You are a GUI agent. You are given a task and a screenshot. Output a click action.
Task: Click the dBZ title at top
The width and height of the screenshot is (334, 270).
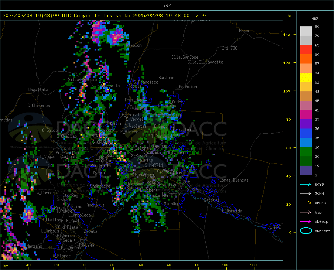pos(167,6)
